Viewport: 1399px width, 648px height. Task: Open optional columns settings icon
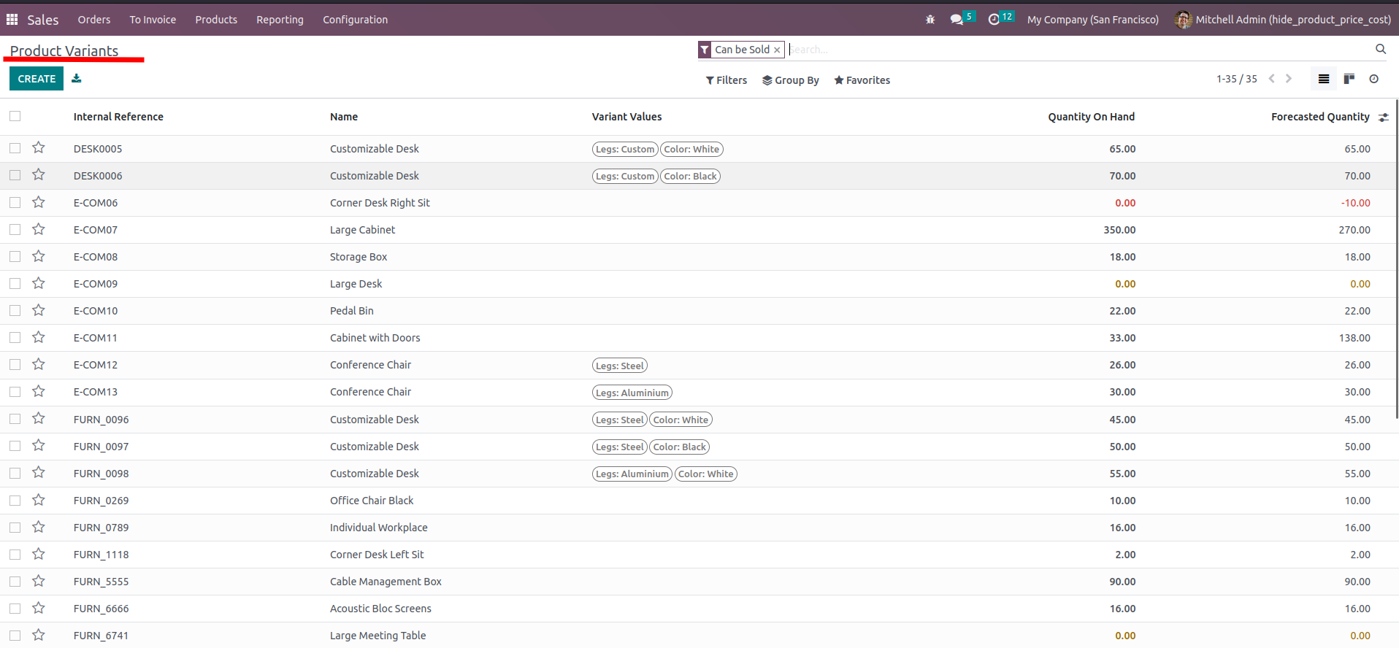coord(1384,117)
